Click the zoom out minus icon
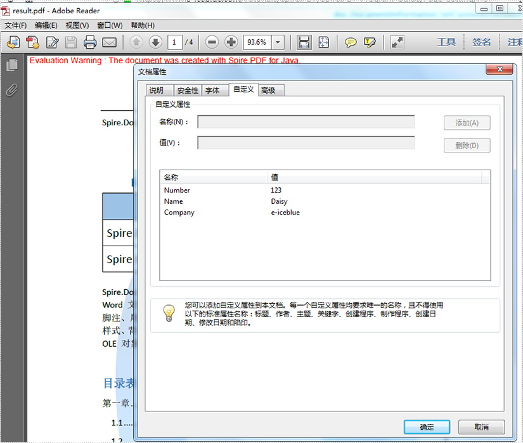 [212, 42]
